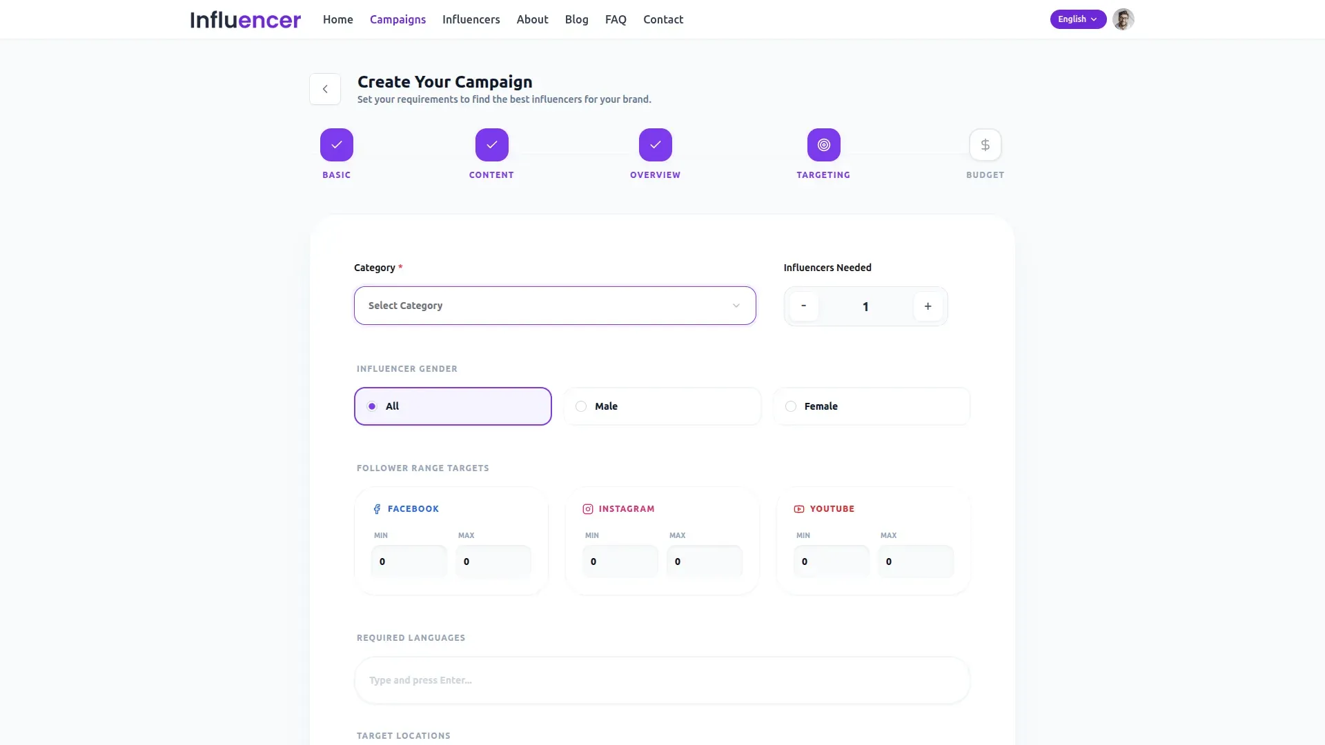Open the Influencers menu item
1325x745 pixels.
coord(471,19)
